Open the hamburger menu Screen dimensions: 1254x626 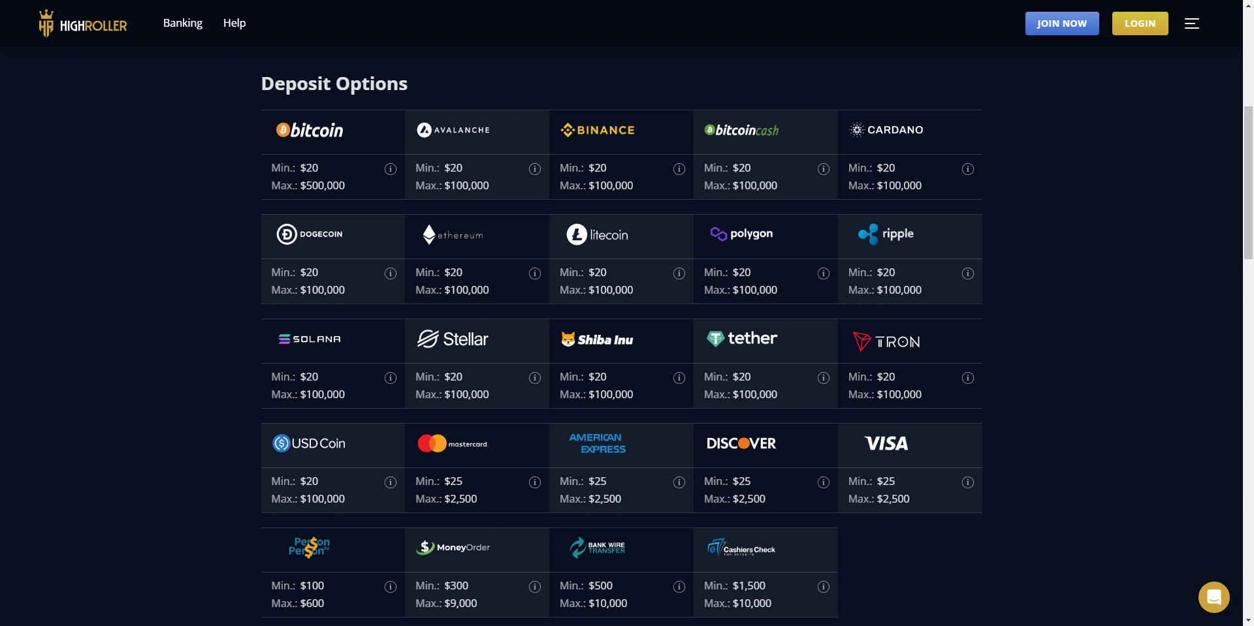[1192, 23]
